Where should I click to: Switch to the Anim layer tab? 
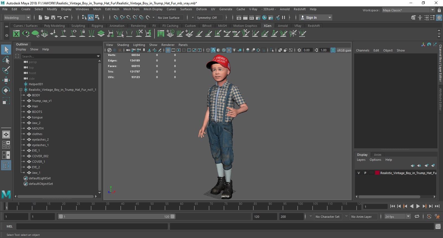(x=377, y=155)
